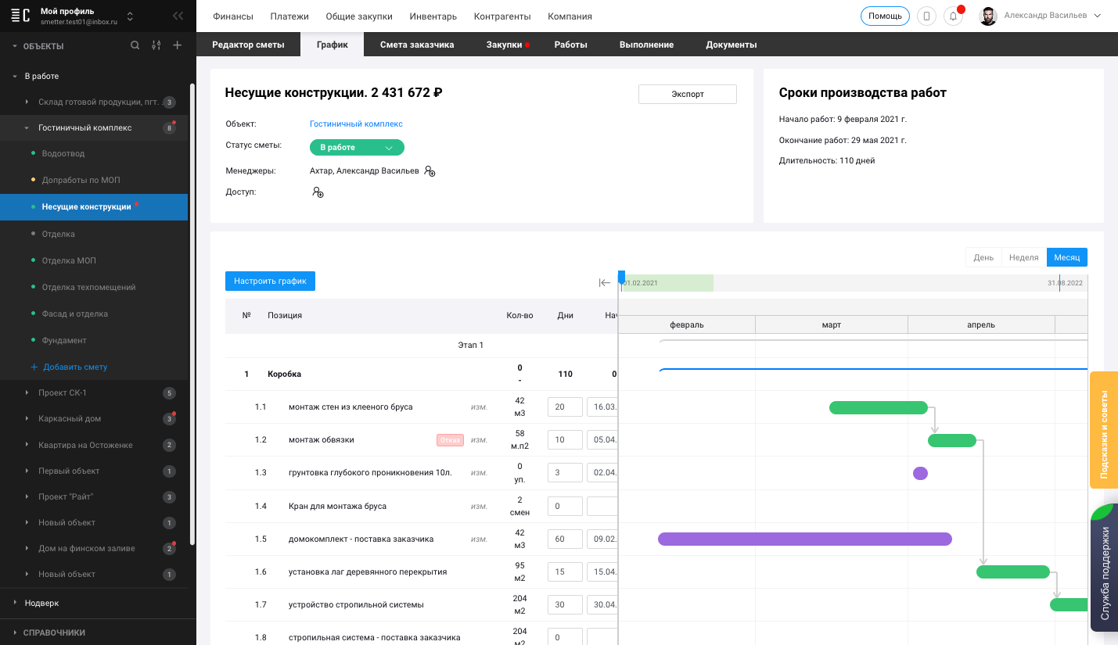Screen dimensions: 1118x645
Task: Open the filter settings icon in sidebar
Action: pyautogui.click(x=156, y=45)
